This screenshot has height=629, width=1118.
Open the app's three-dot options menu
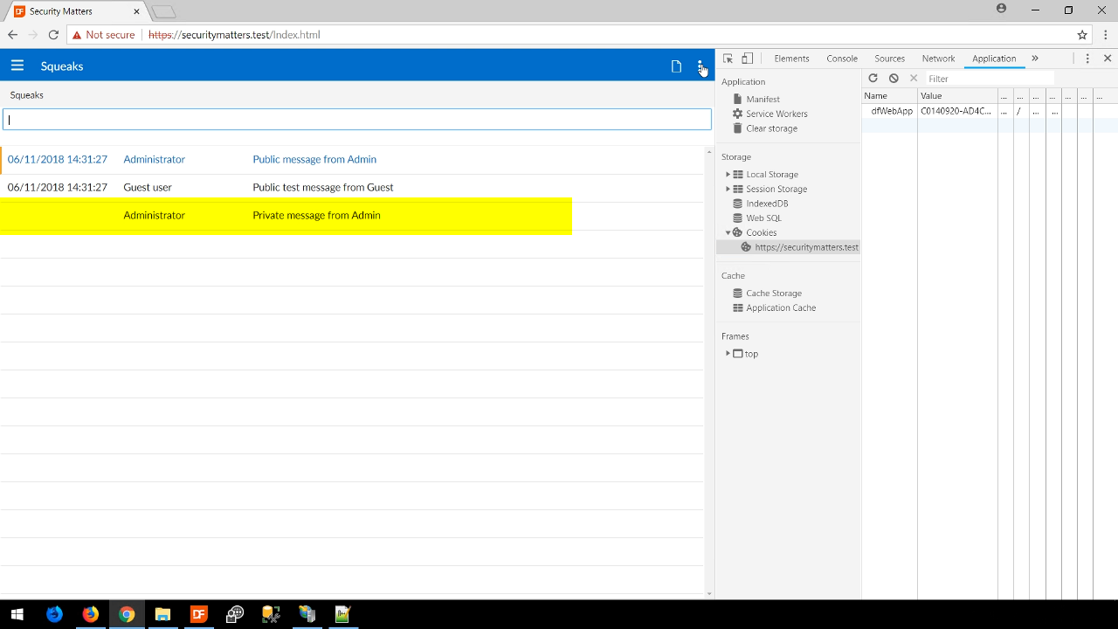[x=700, y=66]
